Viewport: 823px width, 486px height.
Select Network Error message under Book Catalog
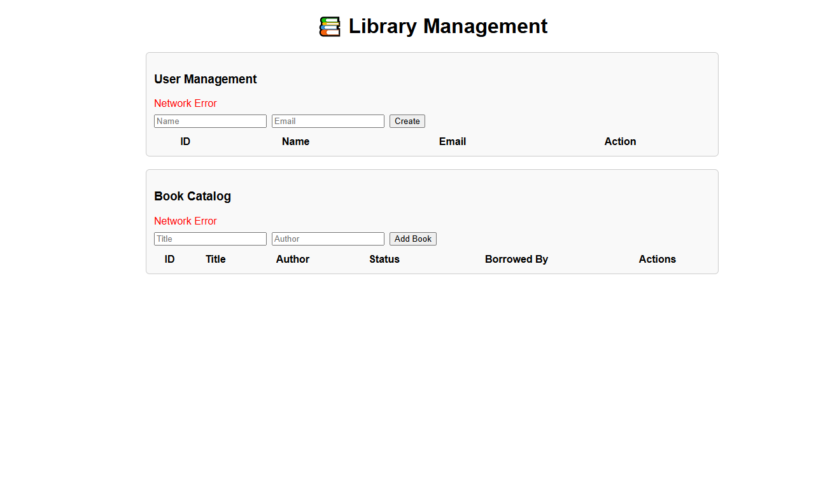185,221
